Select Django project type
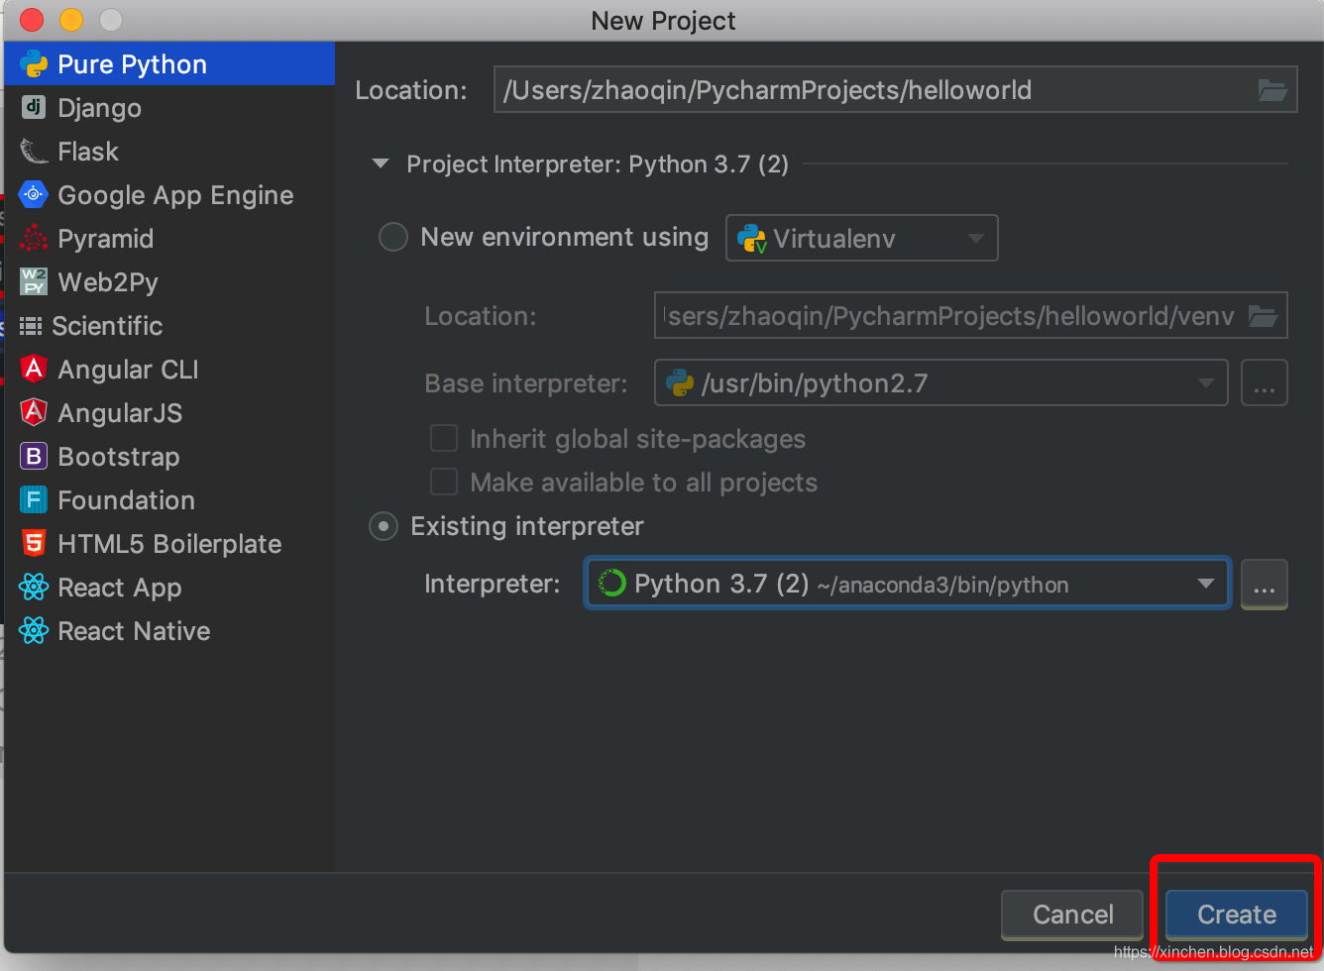Image resolution: width=1324 pixels, height=971 pixels. pyautogui.click(x=169, y=107)
